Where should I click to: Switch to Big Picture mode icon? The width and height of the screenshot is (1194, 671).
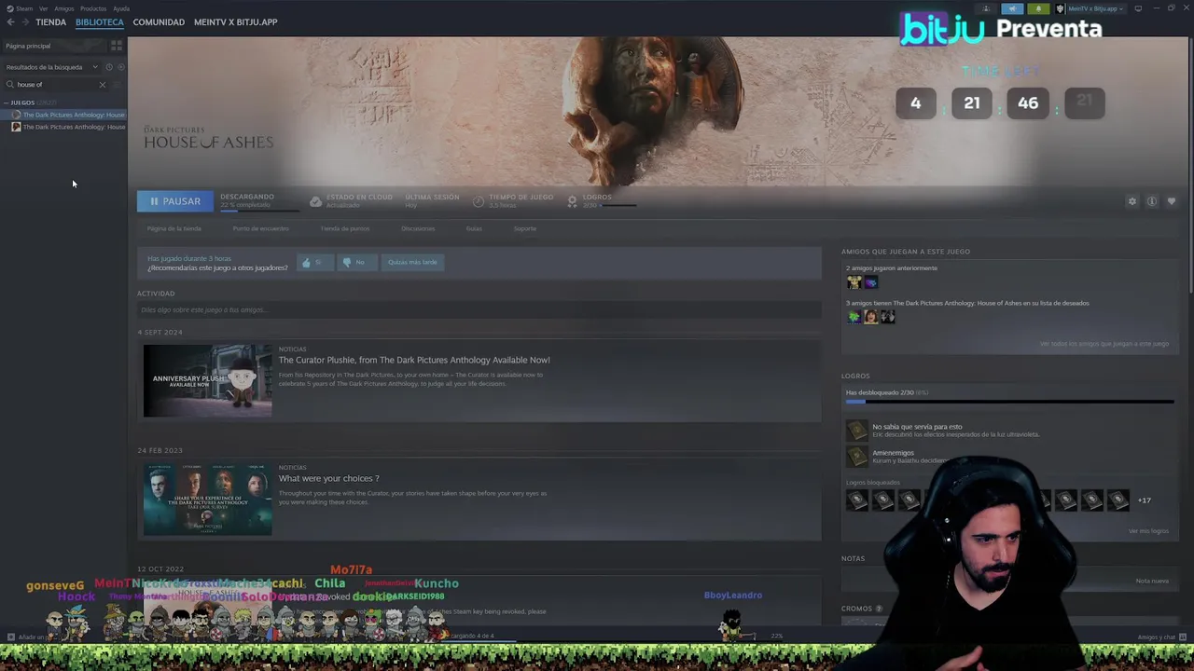[x=1138, y=8]
